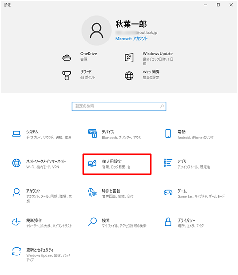Click the Windows Update refresh icon

[129, 58]
